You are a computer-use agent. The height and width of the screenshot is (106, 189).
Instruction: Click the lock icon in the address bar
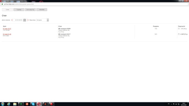[x=2, y=4]
